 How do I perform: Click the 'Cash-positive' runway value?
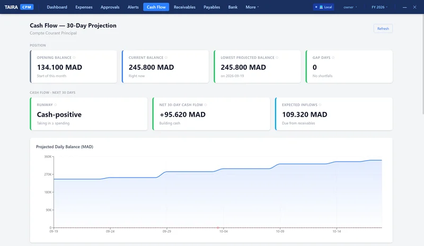(59, 115)
